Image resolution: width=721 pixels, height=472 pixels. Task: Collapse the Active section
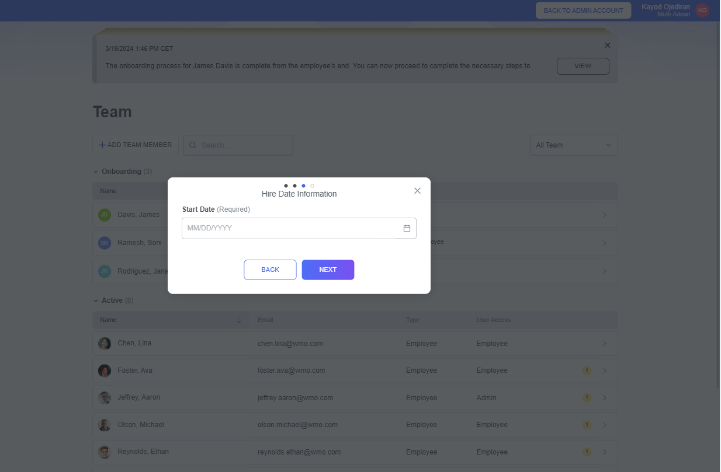coord(96,300)
